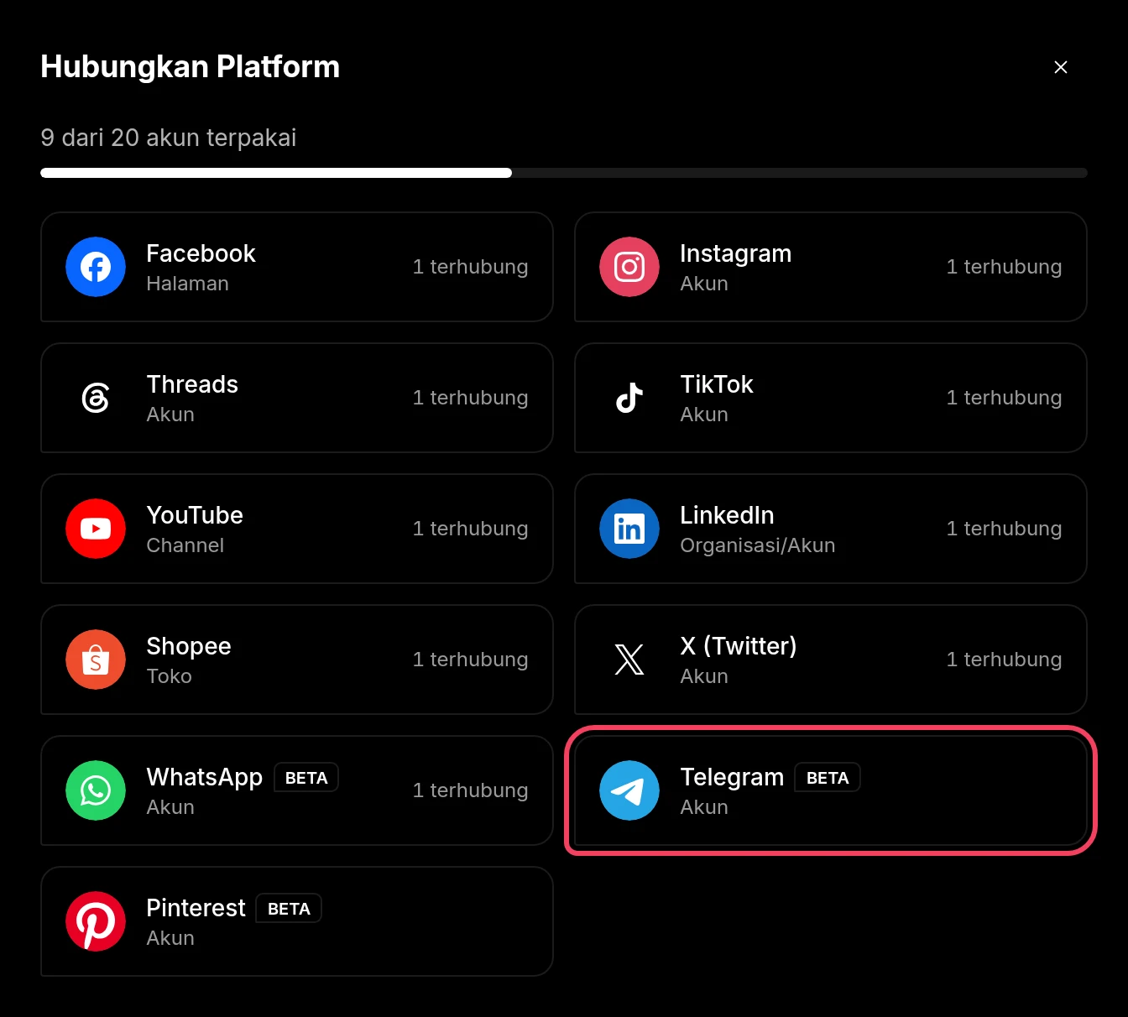The height and width of the screenshot is (1017, 1128).
Task: Select the Pinterest platform name
Action: click(196, 908)
